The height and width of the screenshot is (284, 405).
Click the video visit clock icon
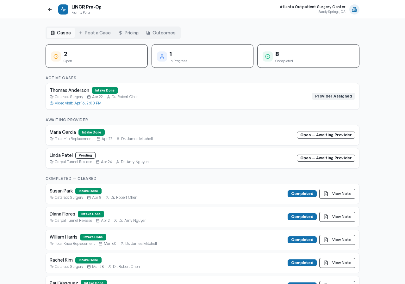coord(52,103)
